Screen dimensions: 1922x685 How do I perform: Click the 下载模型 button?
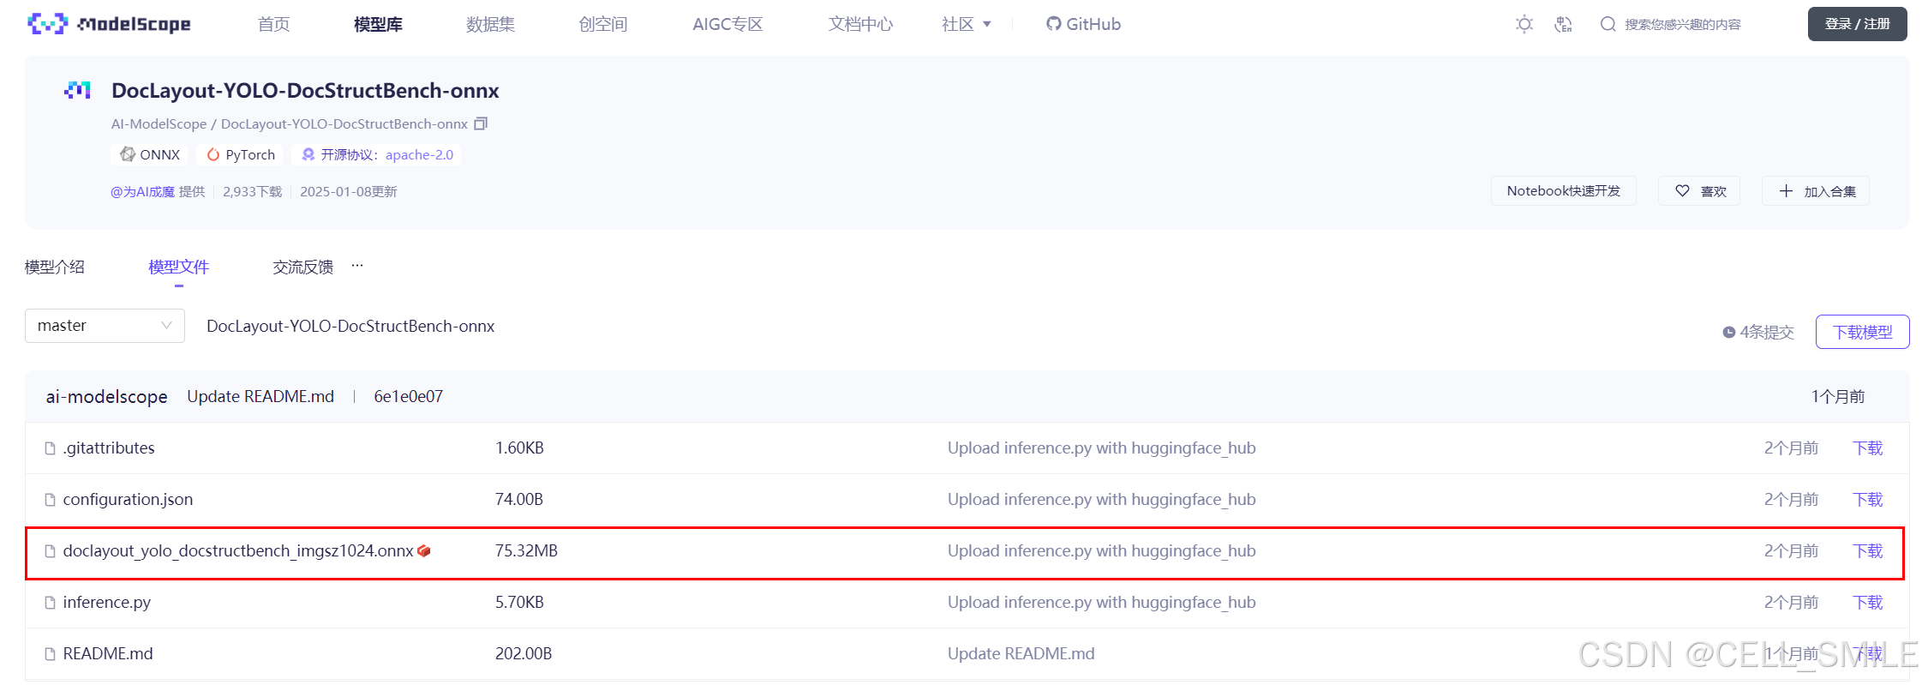1862,332
